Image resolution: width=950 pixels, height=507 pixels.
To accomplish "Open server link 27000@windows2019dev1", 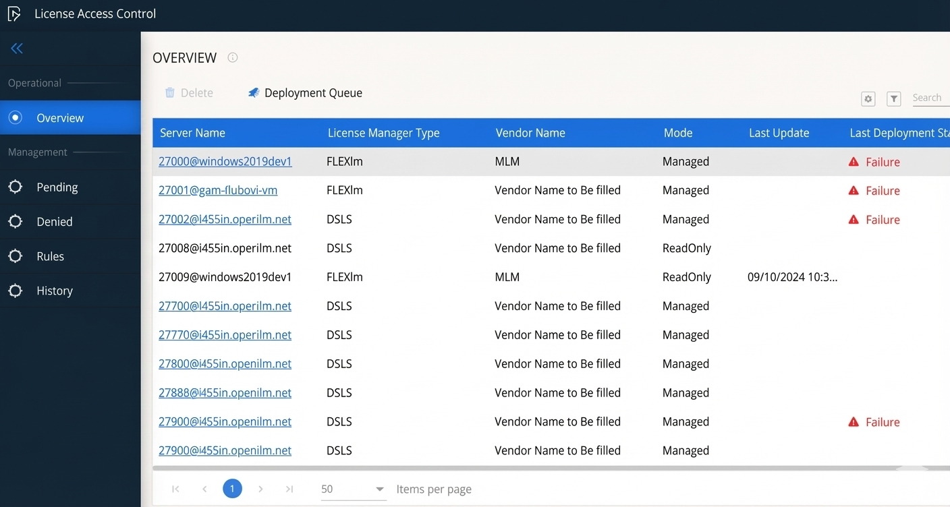I will pos(225,162).
